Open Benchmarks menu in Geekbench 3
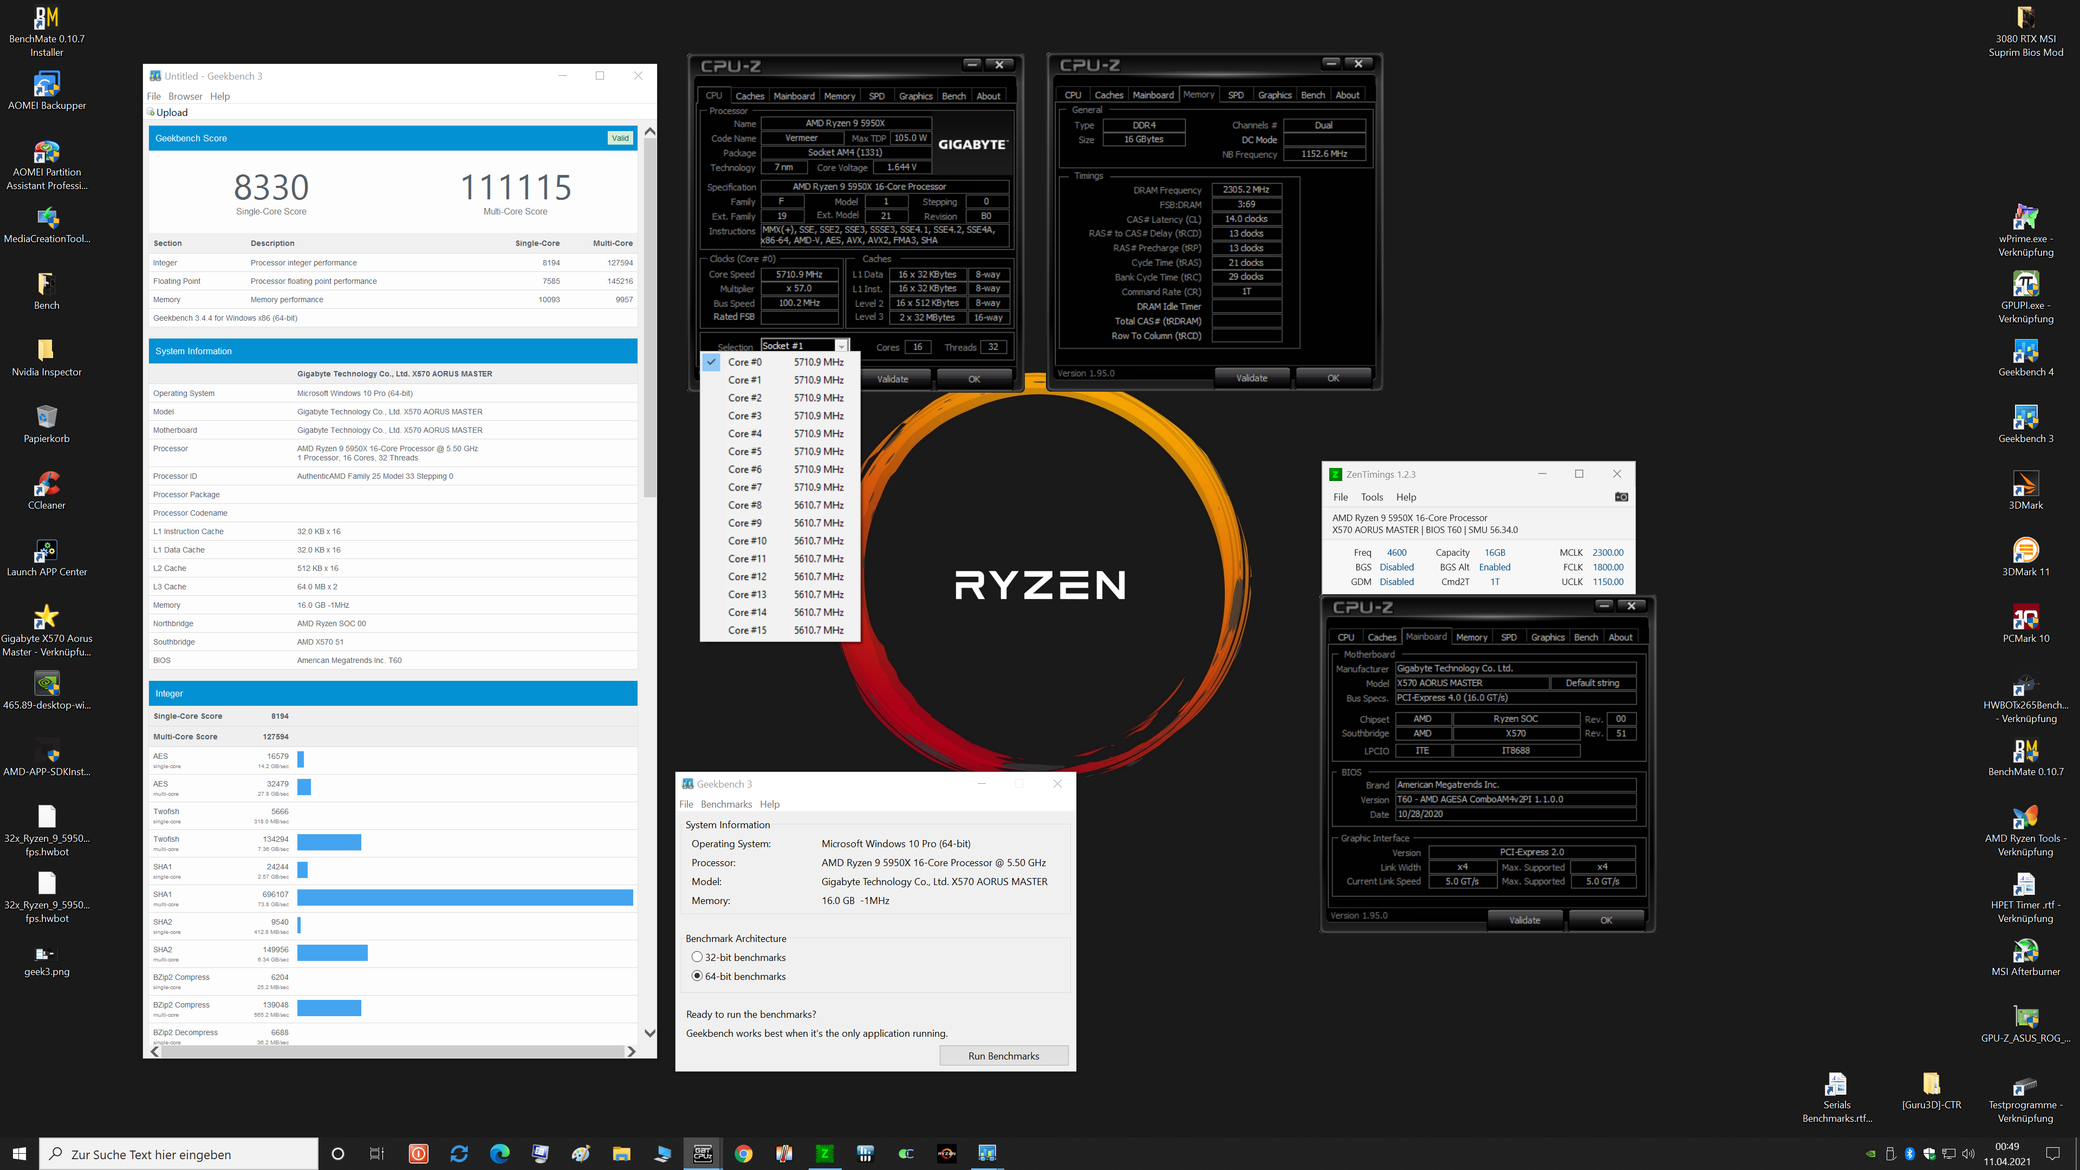The height and width of the screenshot is (1170, 2080). click(x=726, y=804)
